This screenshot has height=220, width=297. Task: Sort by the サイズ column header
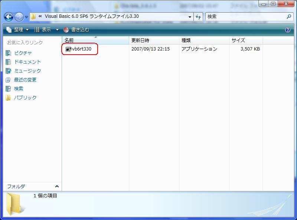[x=246, y=40]
